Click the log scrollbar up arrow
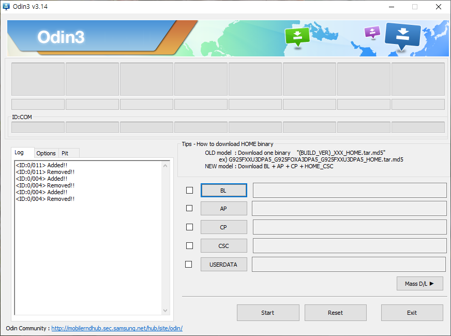 [165, 166]
